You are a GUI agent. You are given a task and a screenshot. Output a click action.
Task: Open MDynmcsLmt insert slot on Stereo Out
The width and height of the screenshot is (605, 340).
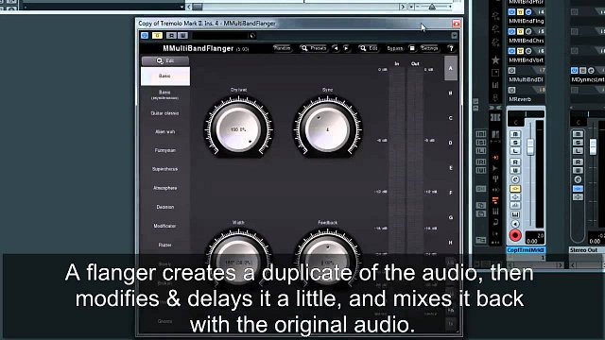587,79
